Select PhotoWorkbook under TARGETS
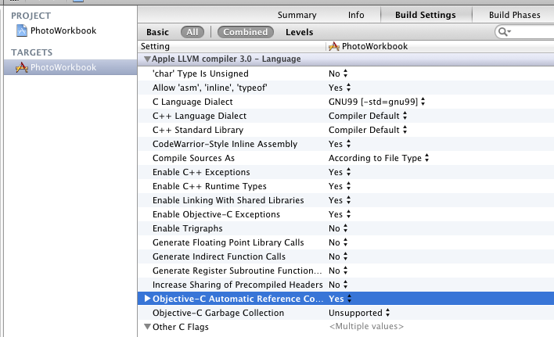The image size is (554, 337). click(63, 67)
